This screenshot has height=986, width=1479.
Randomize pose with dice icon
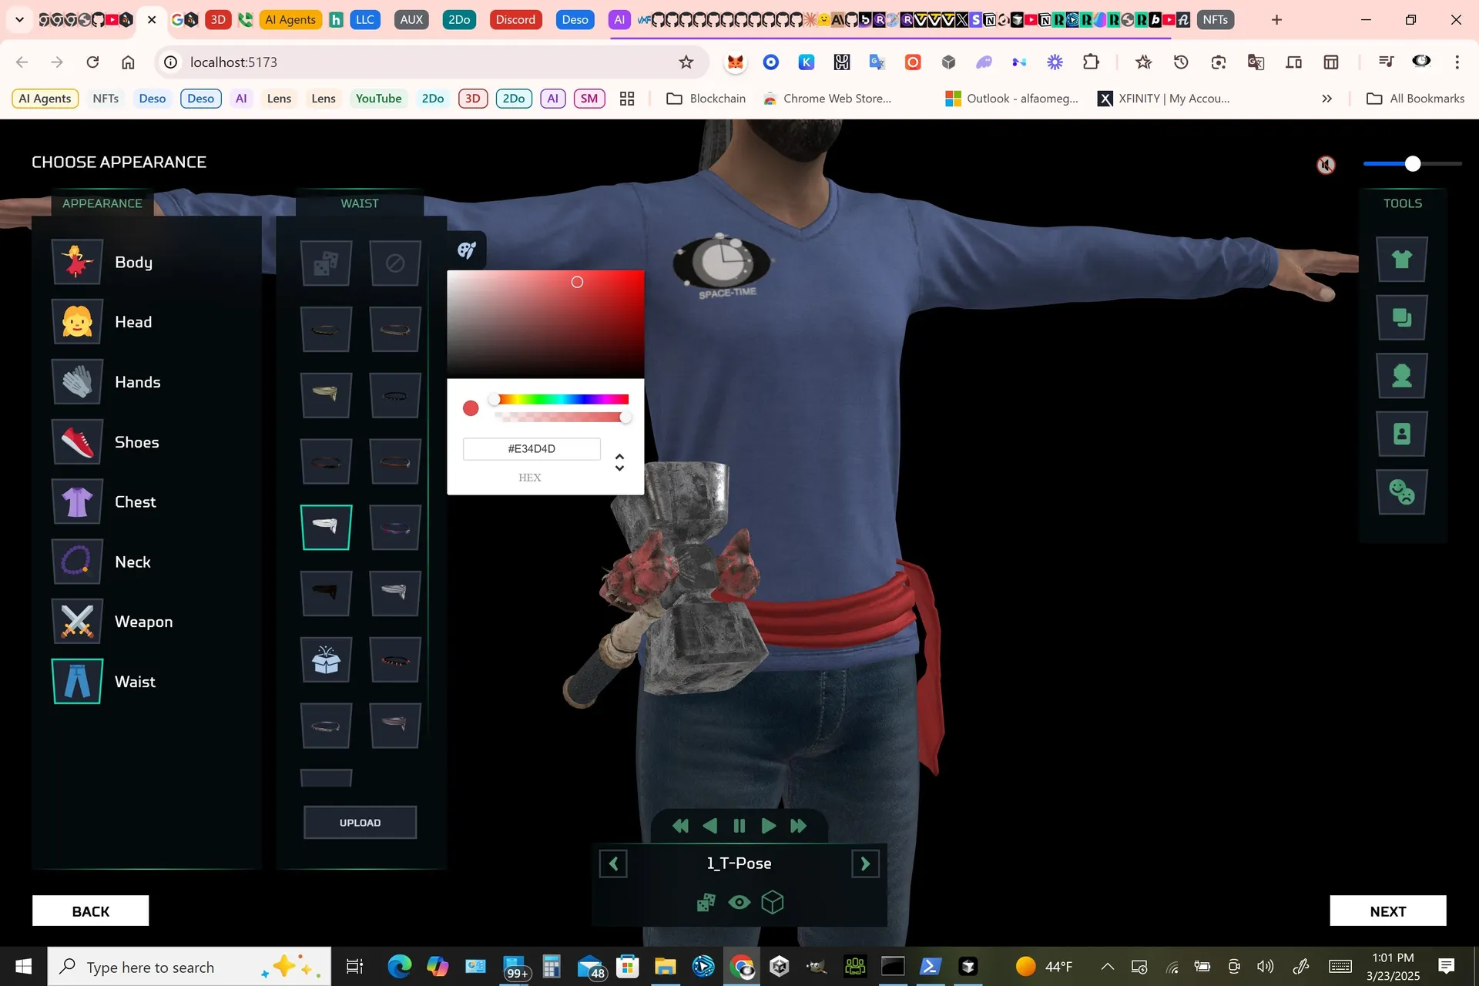coord(706,902)
